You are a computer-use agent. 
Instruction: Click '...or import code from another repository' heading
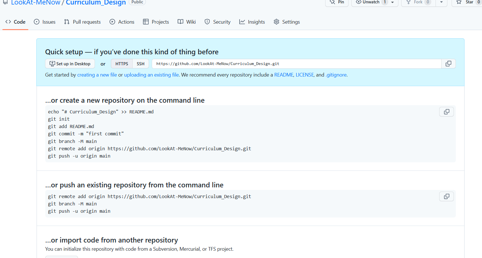pos(111,240)
